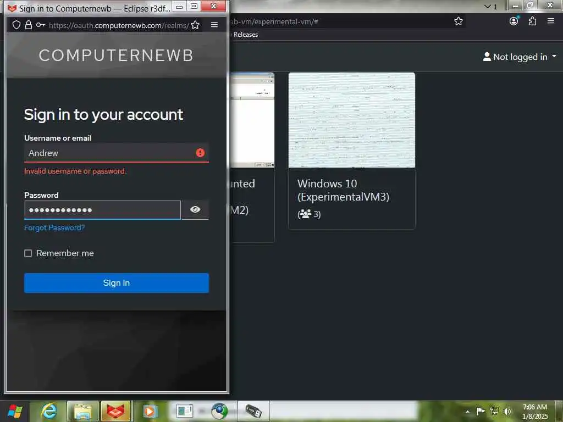Focus the Password input field
The width and height of the screenshot is (563, 422).
tap(102, 210)
